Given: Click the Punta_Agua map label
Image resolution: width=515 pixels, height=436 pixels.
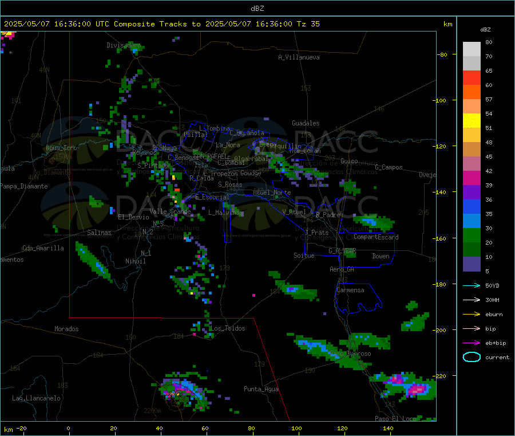Looking at the screenshot, I should click(x=261, y=389).
